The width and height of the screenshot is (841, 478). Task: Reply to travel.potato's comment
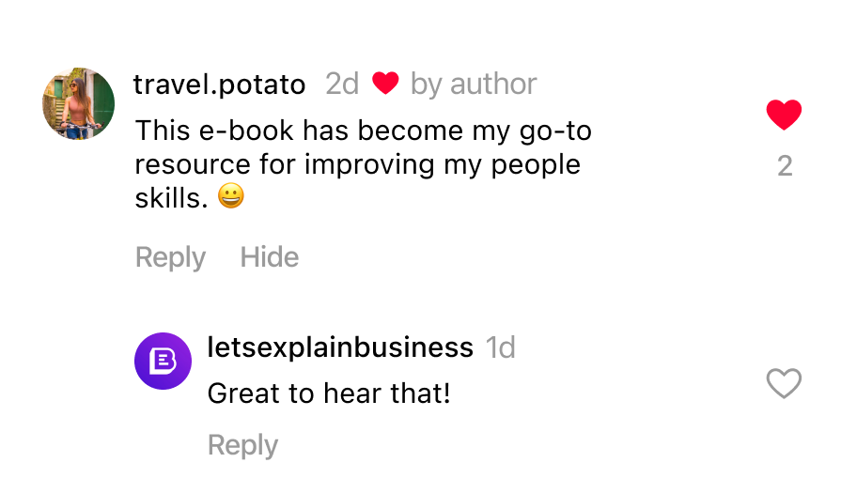(x=170, y=257)
